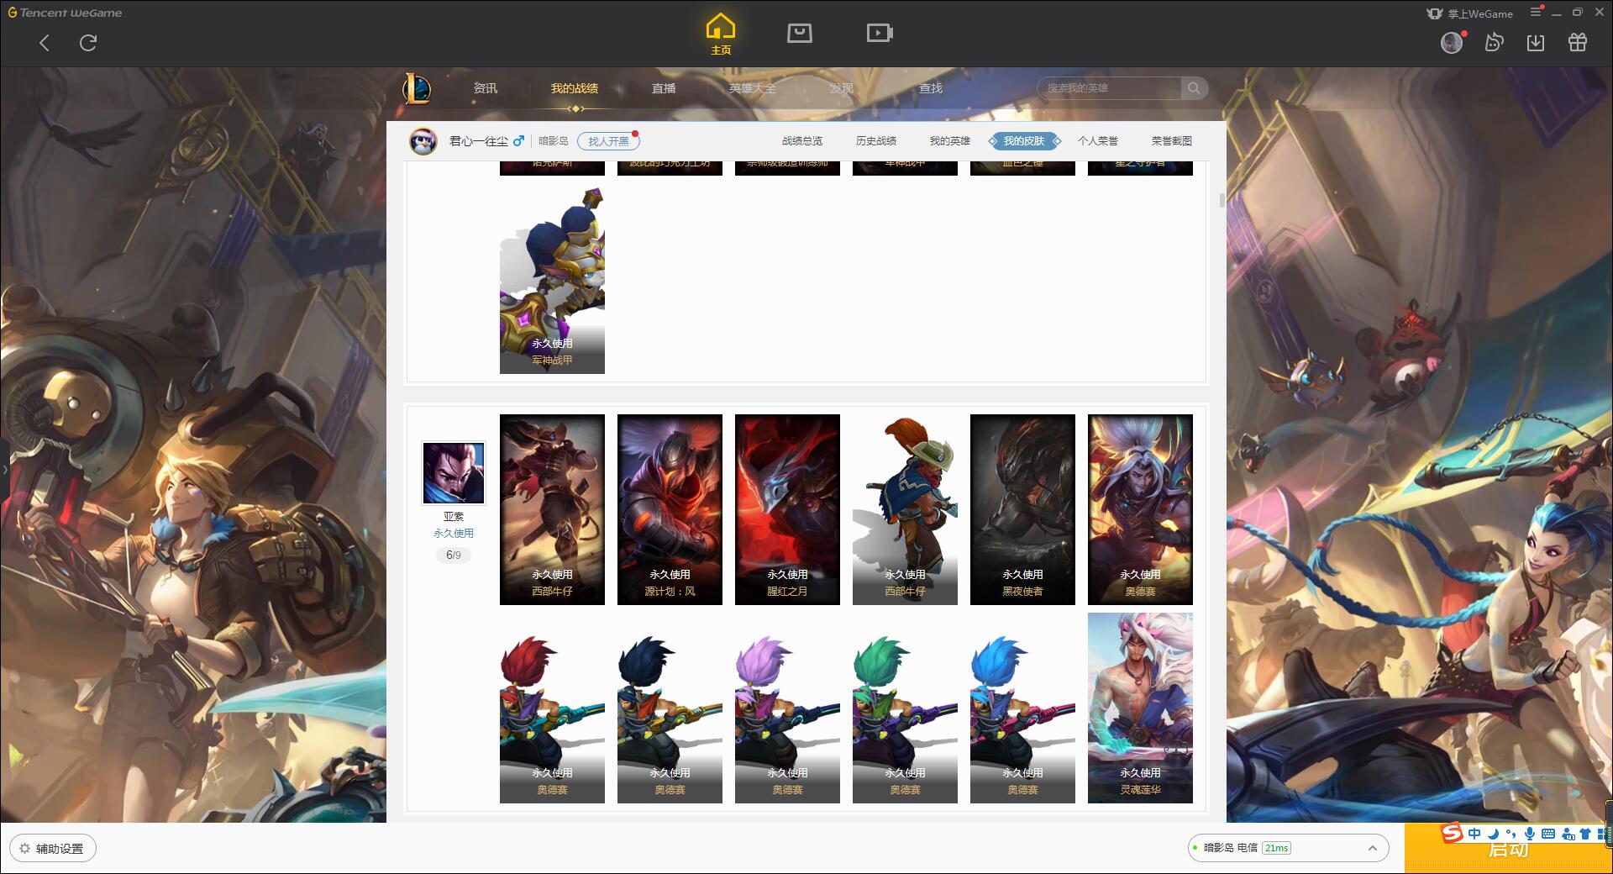Select the green-haired 奥德赛 chroma
The width and height of the screenshot is (1613, 874).
905,708
